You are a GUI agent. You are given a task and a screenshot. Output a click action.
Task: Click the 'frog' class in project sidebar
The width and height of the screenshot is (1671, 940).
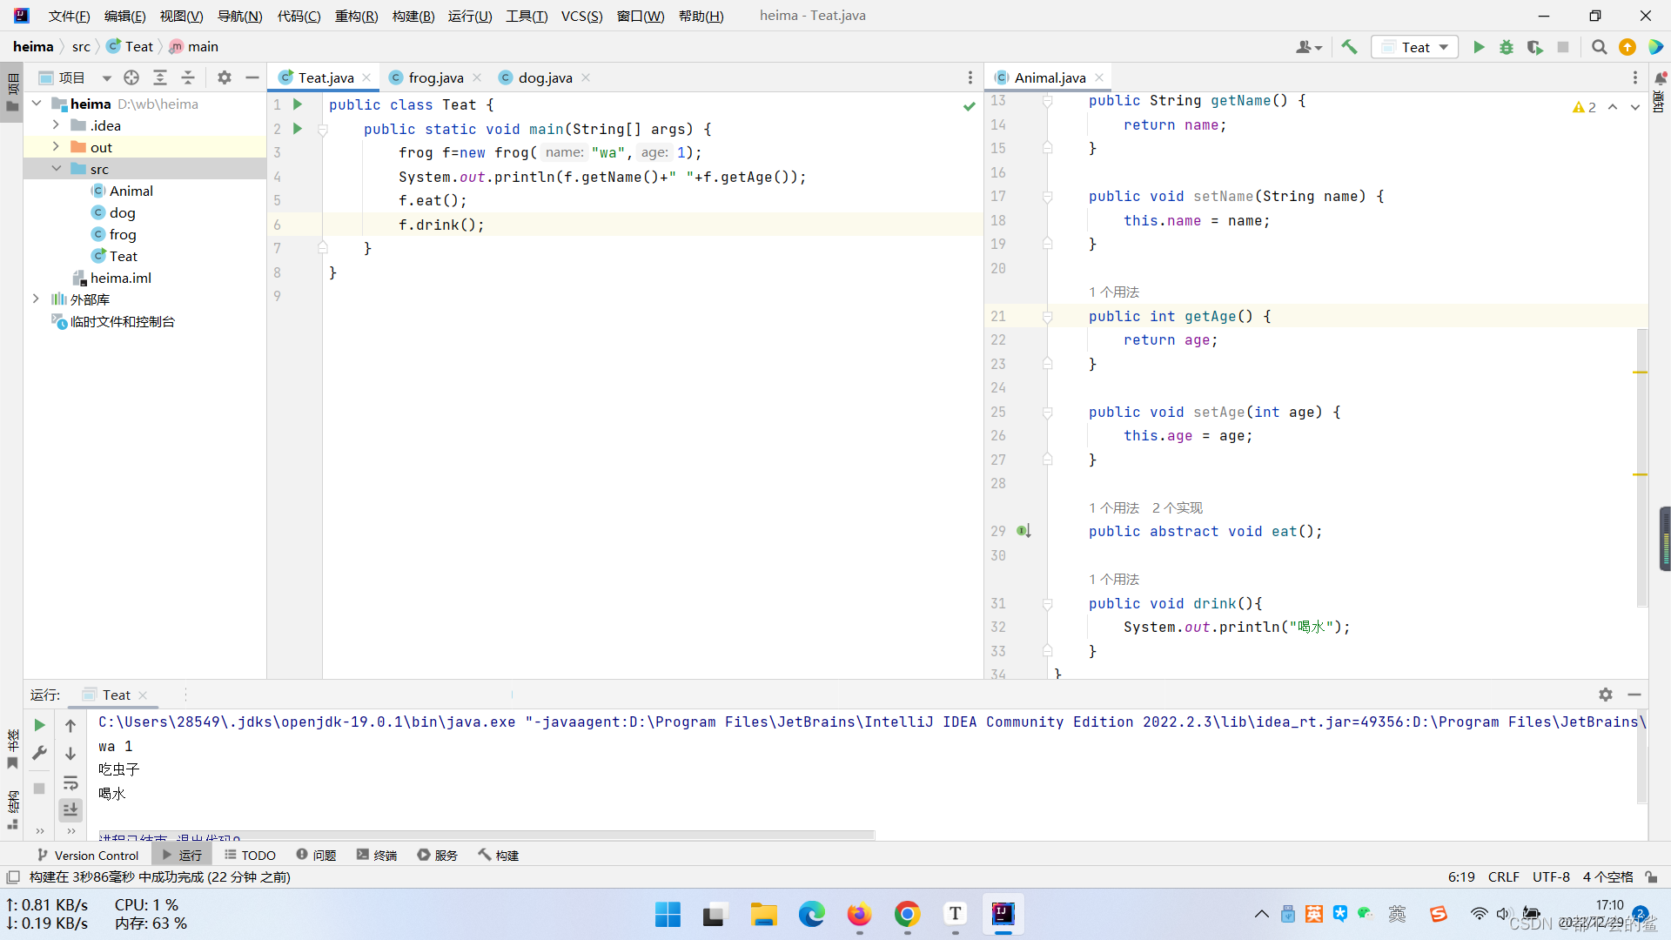click(123, 233)
